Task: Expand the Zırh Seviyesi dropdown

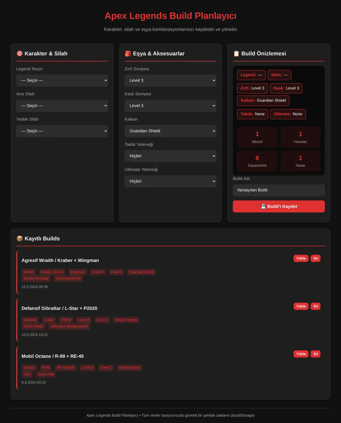Action: tap(170, 81)
